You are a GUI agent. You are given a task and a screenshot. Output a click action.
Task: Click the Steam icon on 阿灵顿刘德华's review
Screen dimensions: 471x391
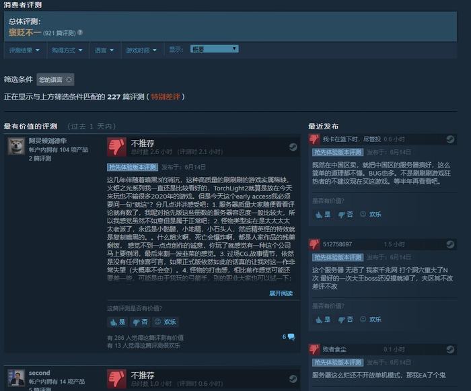pyautogui.click(x=293, y=147)
